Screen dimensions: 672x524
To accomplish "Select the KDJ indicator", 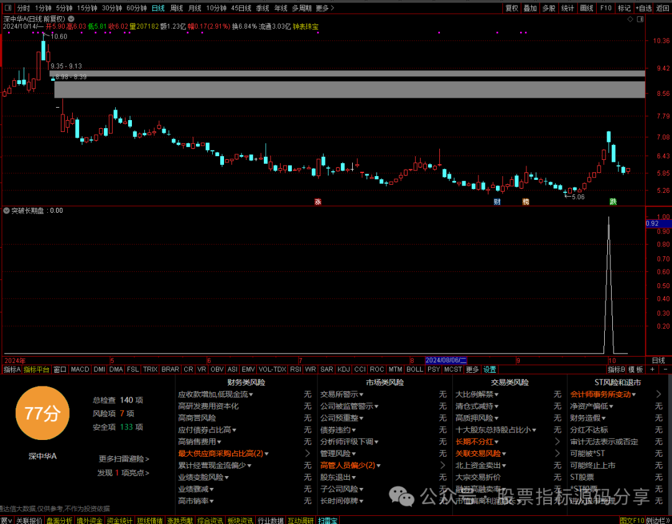I will [343, 369].
